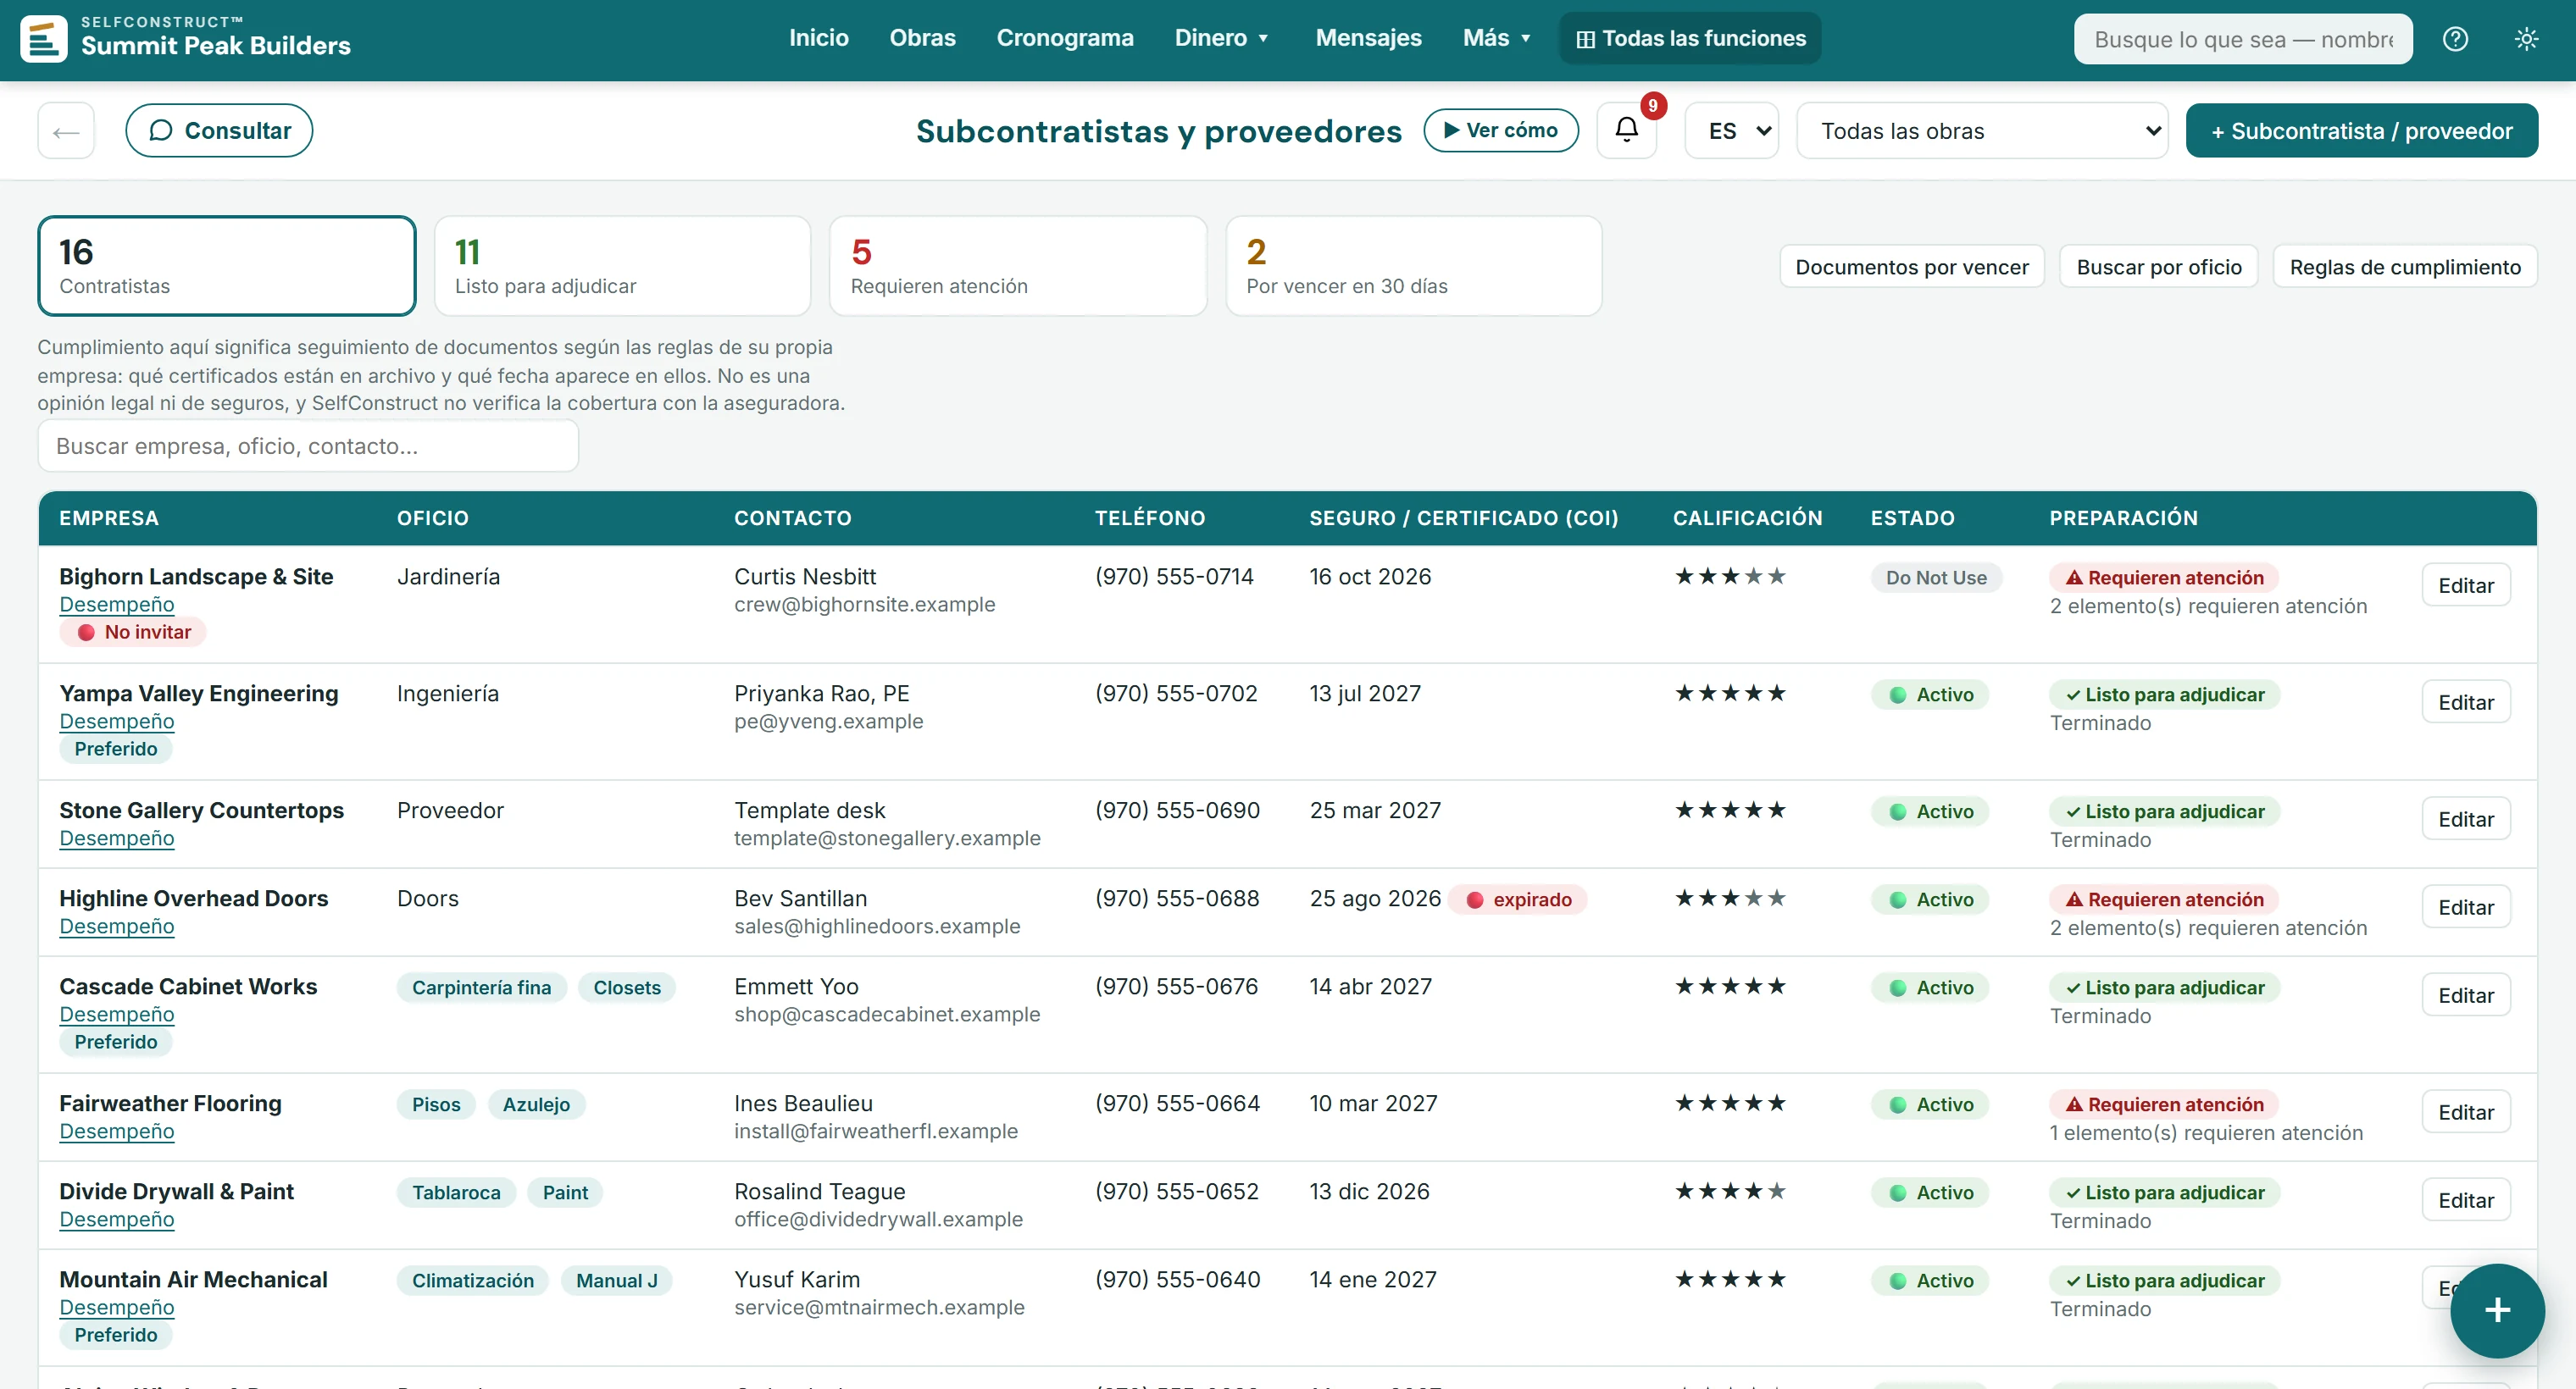The height and width of the screenshot is (1389, 2576).
Task: Click Buscar por oficio button
Action: coord(2159,266)
